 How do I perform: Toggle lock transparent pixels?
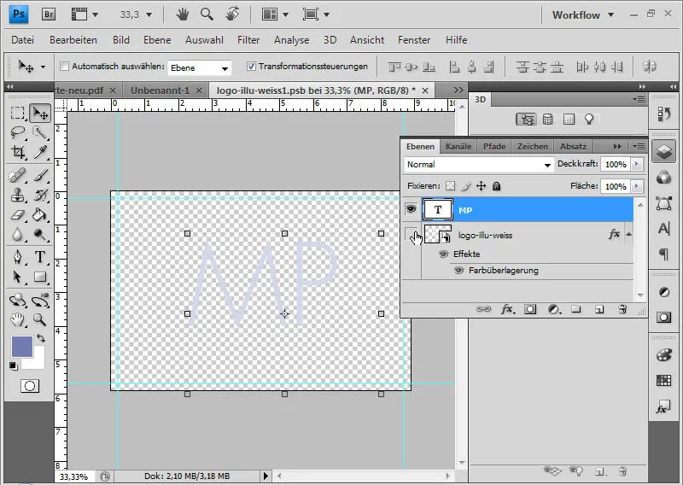click(x=451, y=186)
